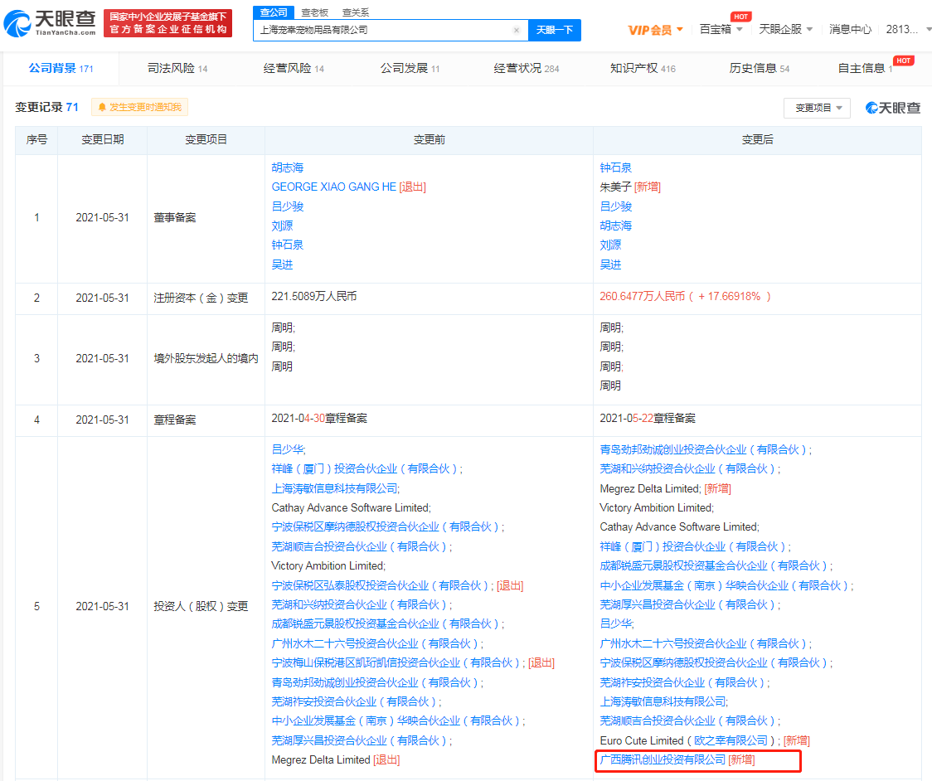Click the red 国家中小企业发展子基金 banner
This screenshot has height=781, width=932.
click(x=167, y=22)
